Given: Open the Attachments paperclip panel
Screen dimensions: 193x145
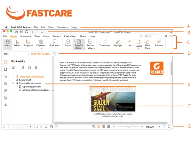Looking at the screenshot, I should pyautogui.click(x=5, y=91).
